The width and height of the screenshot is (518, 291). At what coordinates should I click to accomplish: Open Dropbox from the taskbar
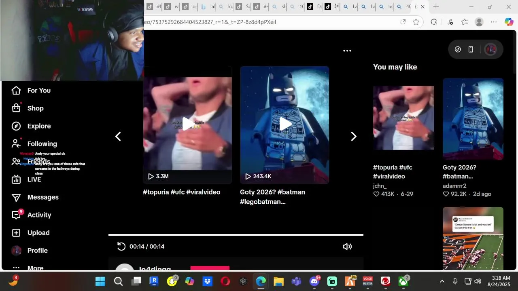coord(207,281)
